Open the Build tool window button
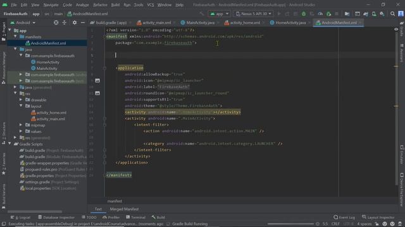The width and height of the screenshot is (405, 227). tap(158, 218)
